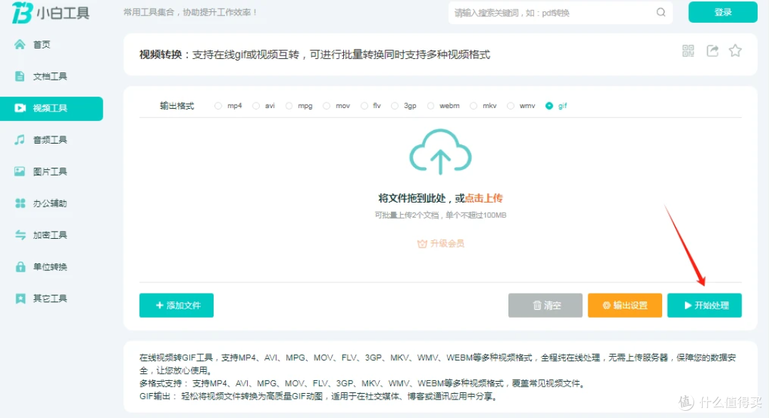769x418 pixels.
Task: Open 加密工具 in the sidebar
Action: [x=50, y=235]
